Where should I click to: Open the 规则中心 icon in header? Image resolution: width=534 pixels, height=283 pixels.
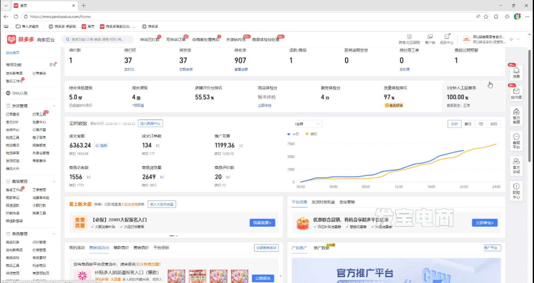click(x=447, y=39)
